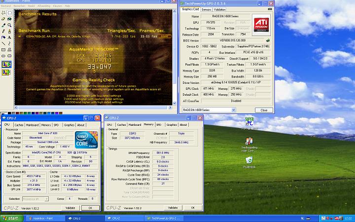The image size is (355, 222).
Task: Switch to the Sensors tab in GPU-Z
Action: [206, 9]
